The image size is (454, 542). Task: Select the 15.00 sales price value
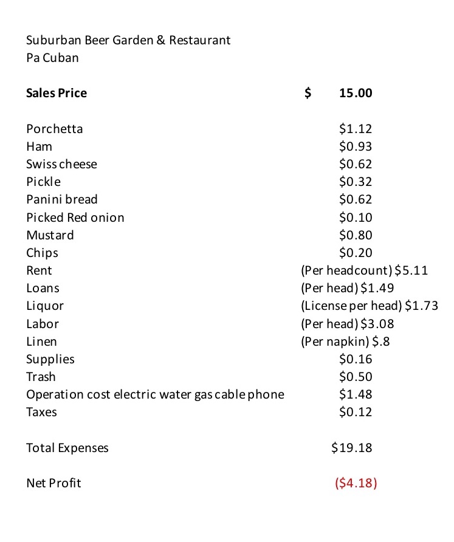[356, 93]
